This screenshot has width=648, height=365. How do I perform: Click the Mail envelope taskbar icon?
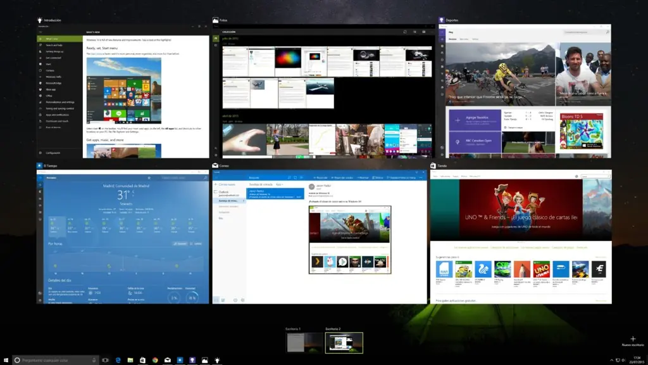click(x=167, y=360)
